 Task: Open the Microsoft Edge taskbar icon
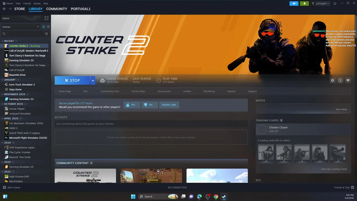pyautogui.click(x=199, y=197)
